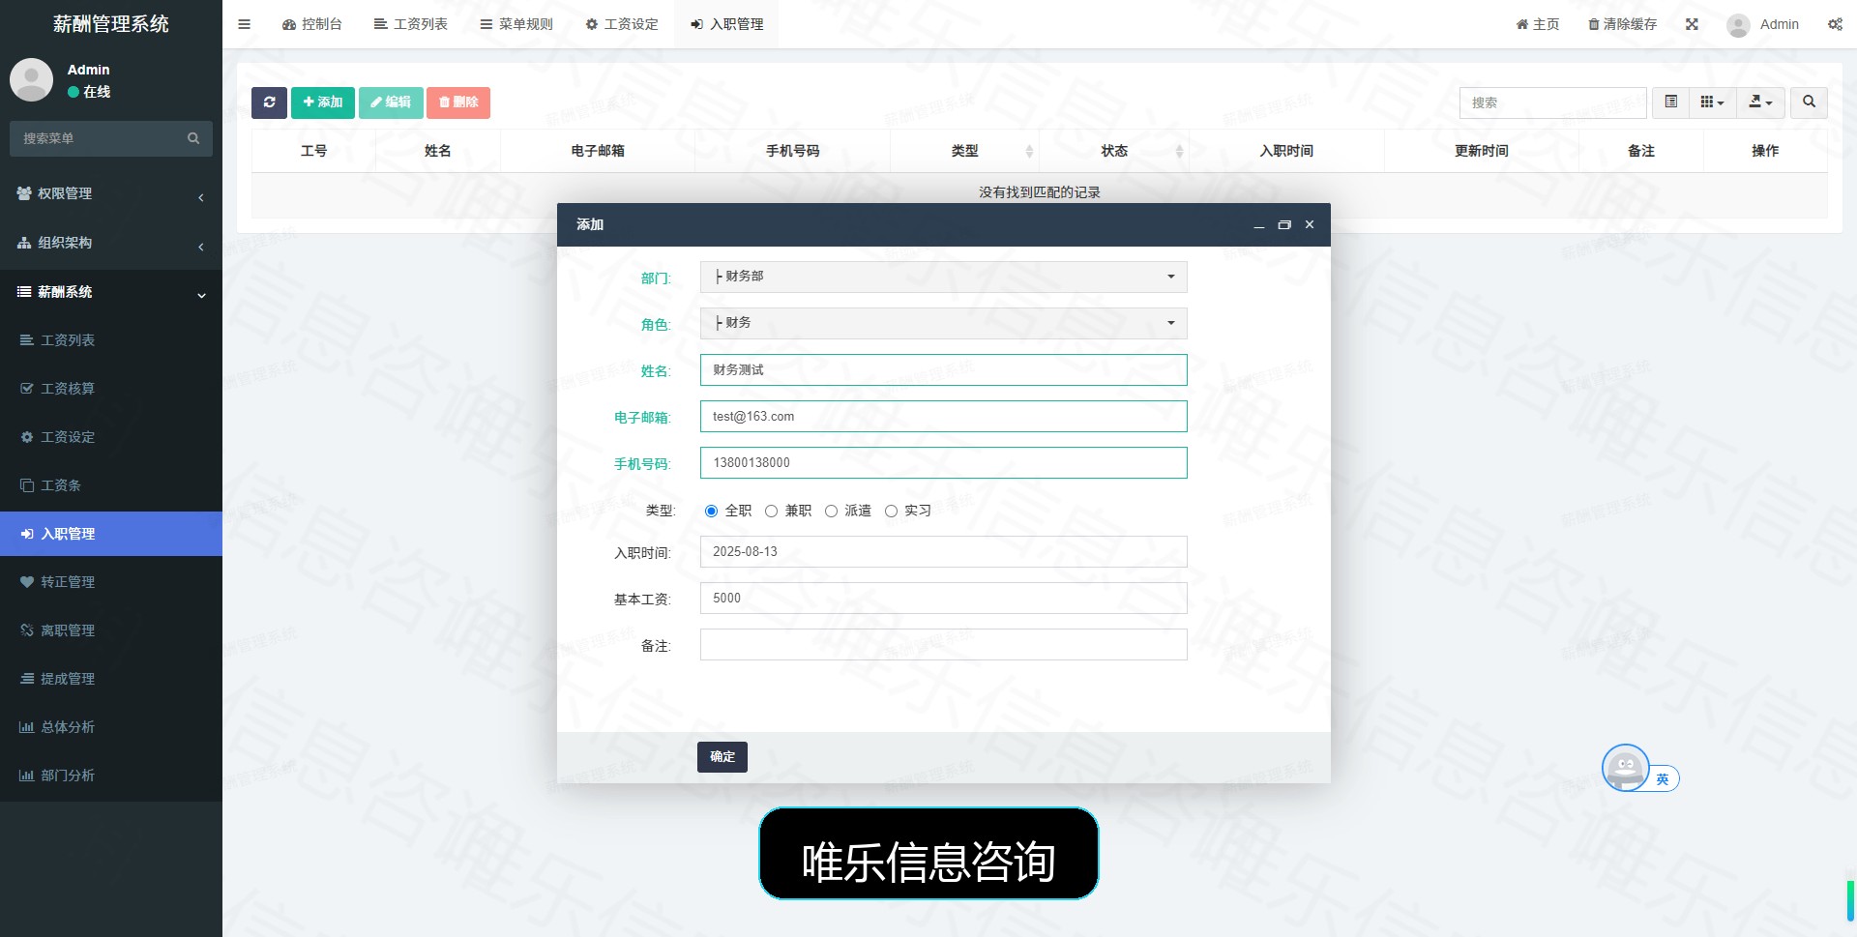Click the 入职时间 date field

[943, 552]
